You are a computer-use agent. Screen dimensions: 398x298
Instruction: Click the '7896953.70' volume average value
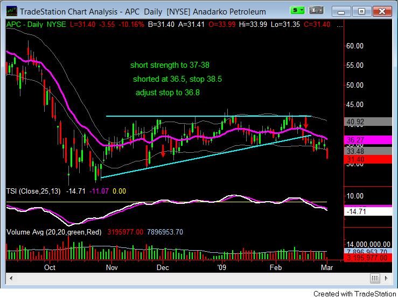165,232
